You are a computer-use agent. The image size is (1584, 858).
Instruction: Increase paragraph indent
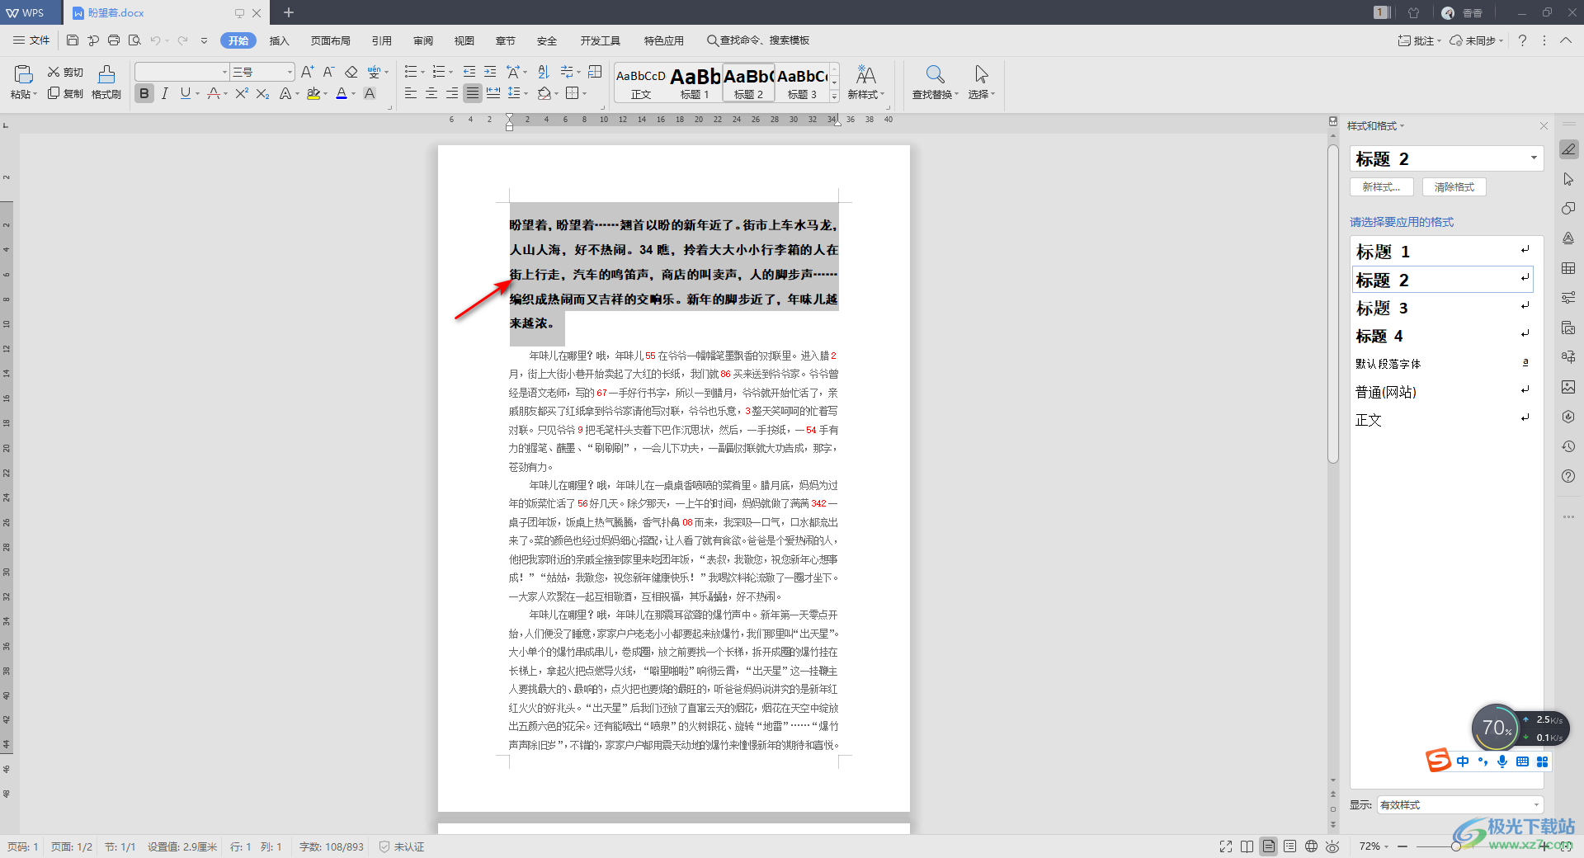pos(490,72)
